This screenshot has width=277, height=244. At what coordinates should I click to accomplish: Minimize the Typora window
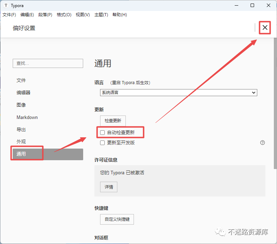(236, 6)
